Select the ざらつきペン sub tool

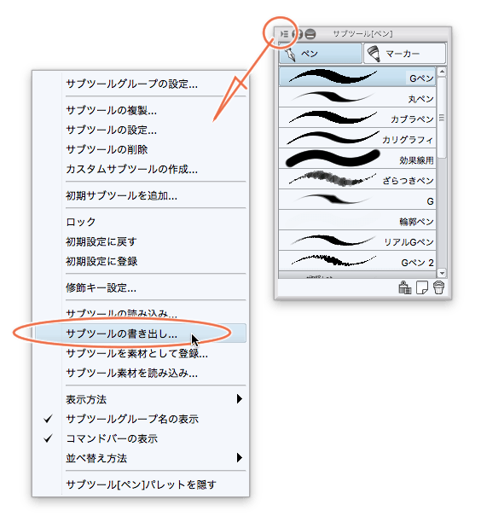click(357, 179)
